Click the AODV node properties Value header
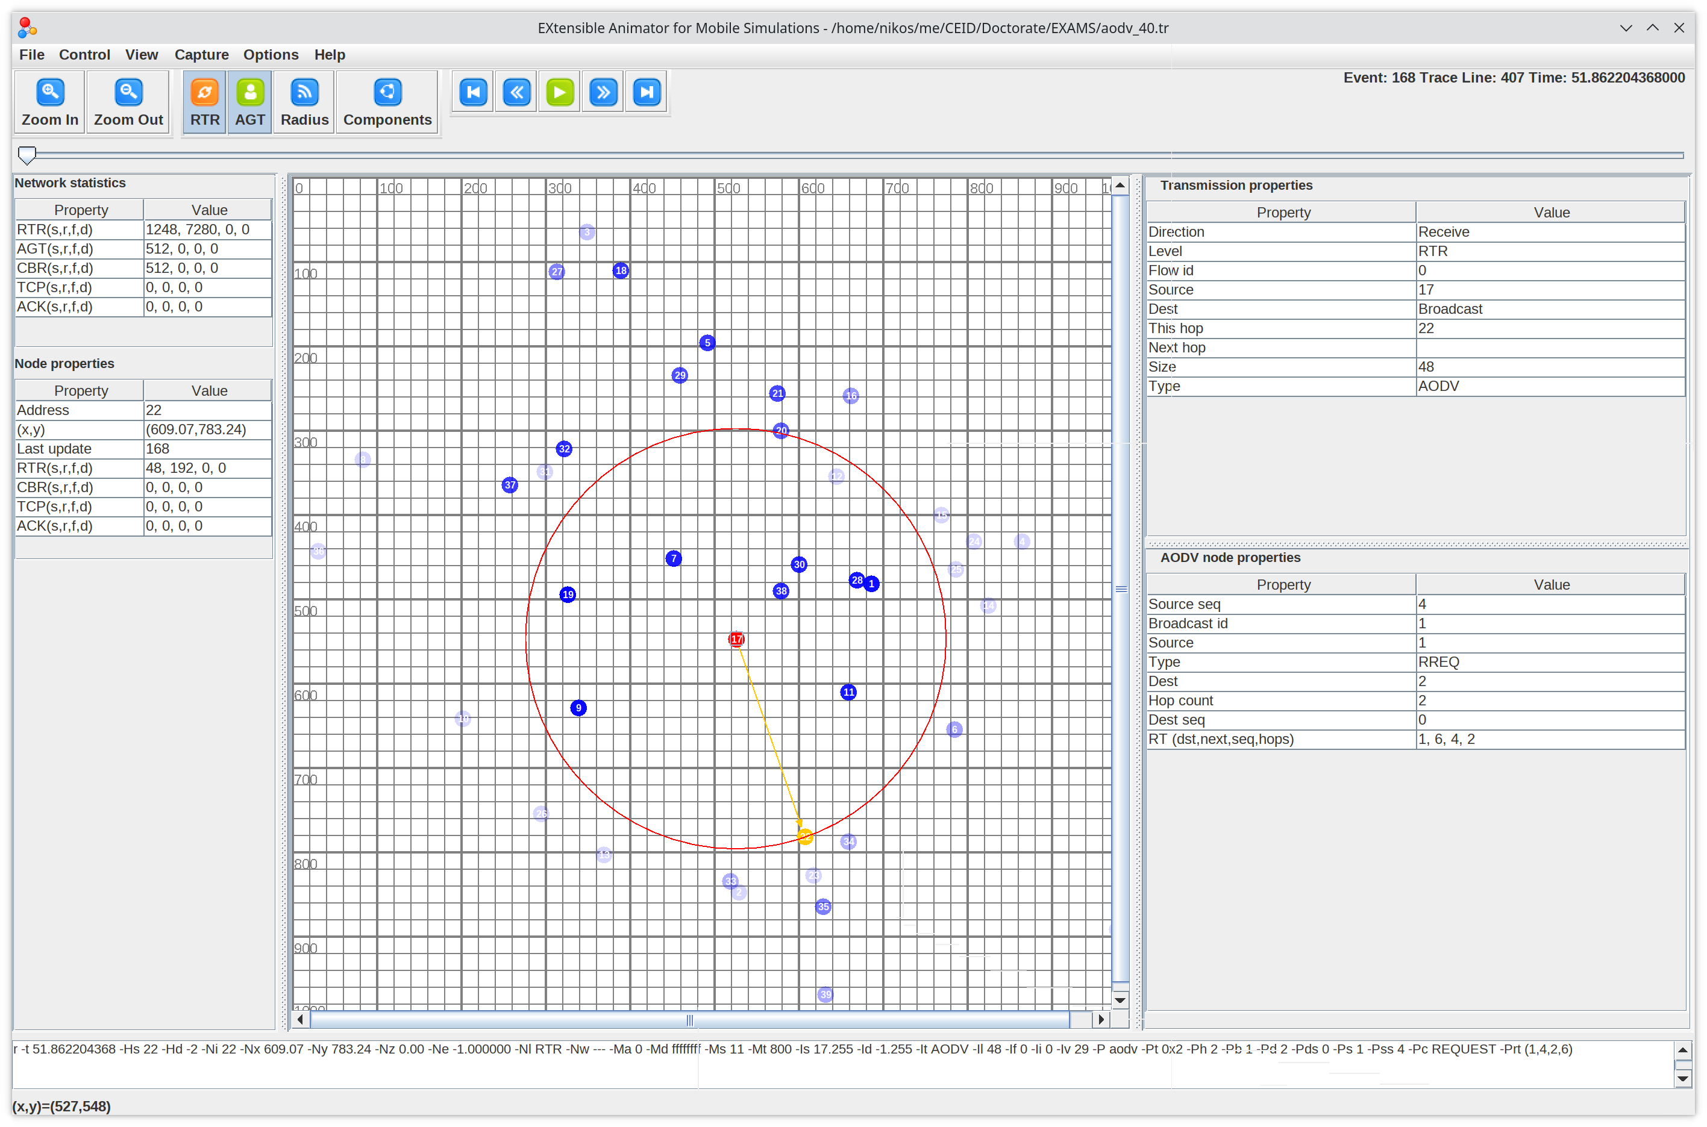The height and width of the screenshot is (1127, 1707). 1550,585
